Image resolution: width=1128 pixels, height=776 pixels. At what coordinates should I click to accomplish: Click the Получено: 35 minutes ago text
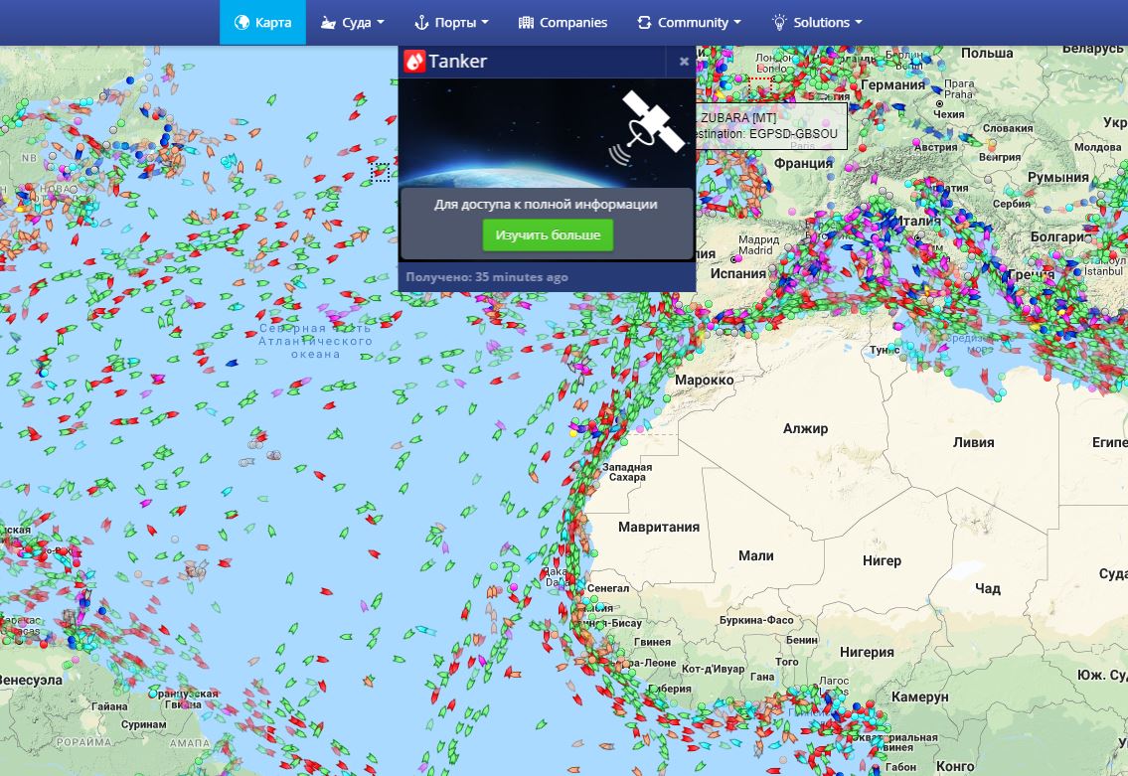pyautogui.click(x=487, y=277)
